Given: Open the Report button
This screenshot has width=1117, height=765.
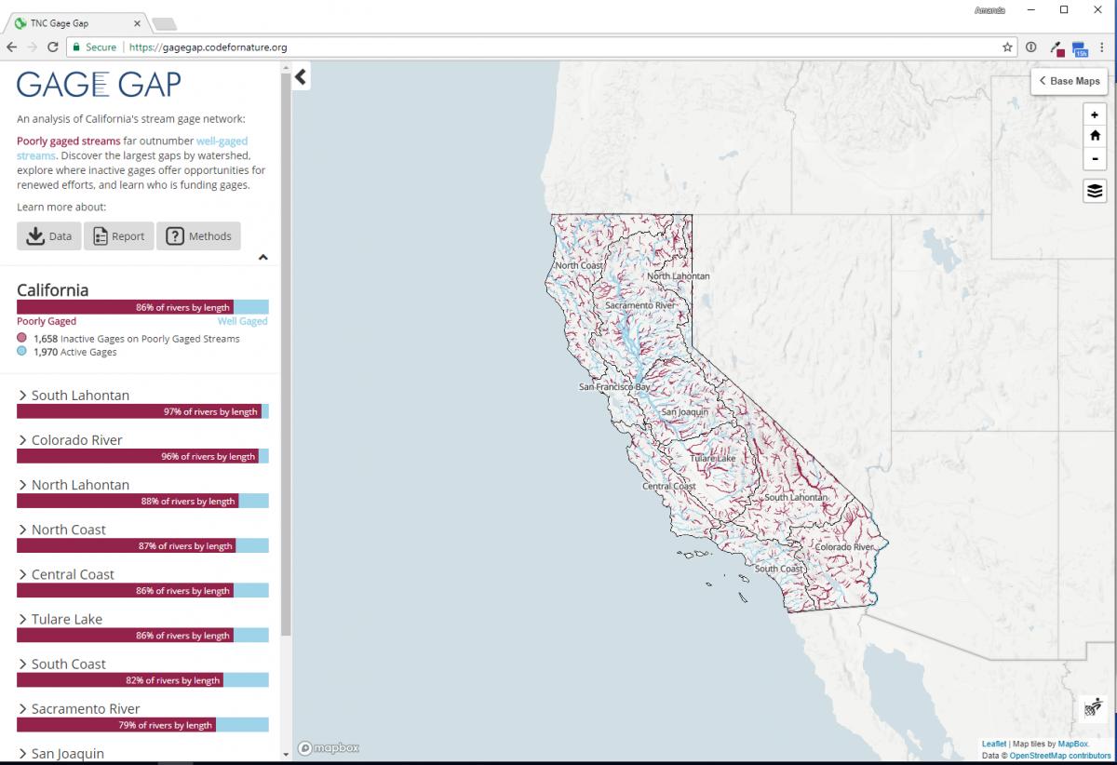Looking at the screenshot, I should 119,236.
